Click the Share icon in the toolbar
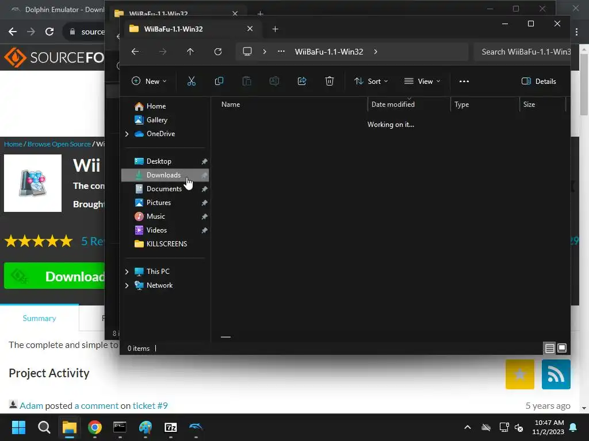This screenshot has width=589, height=441. (302, 81)
